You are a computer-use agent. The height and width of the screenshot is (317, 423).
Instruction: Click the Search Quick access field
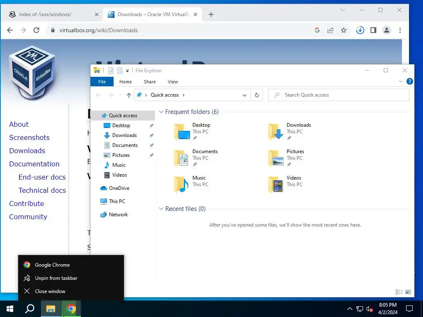[339, 95]
